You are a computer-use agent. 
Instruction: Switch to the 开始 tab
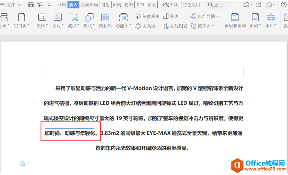pos(62,5)
